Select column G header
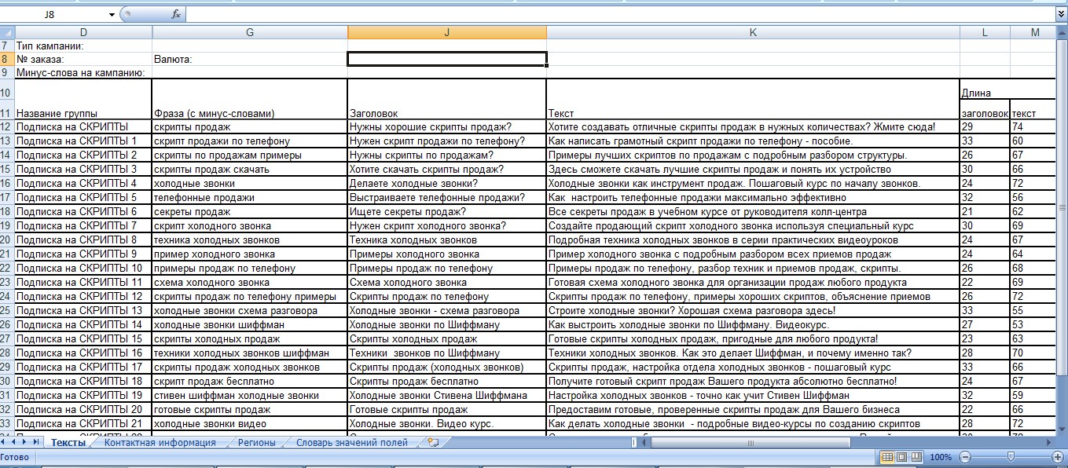The width and height of the screenshot is (1068, 468). click(250, 32)
